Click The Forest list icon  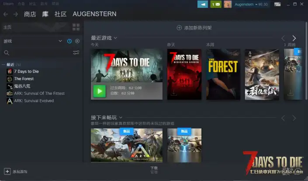point(10,79)
